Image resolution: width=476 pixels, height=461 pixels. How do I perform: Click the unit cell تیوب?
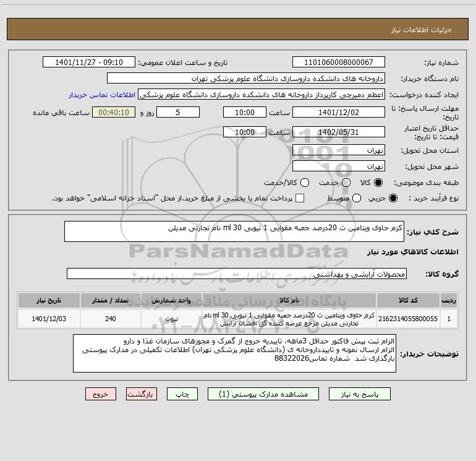(x=171, y=319)
